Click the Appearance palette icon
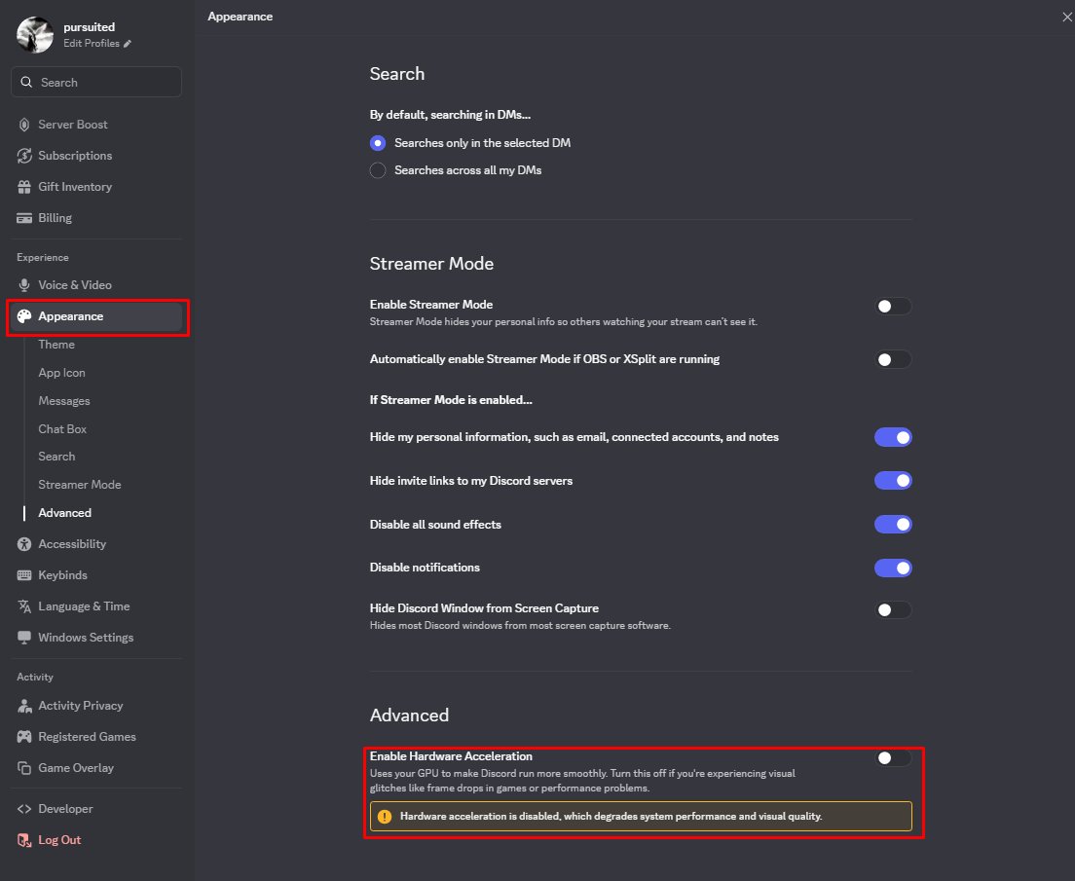The image size is (1075, 881). pos(24,316)
